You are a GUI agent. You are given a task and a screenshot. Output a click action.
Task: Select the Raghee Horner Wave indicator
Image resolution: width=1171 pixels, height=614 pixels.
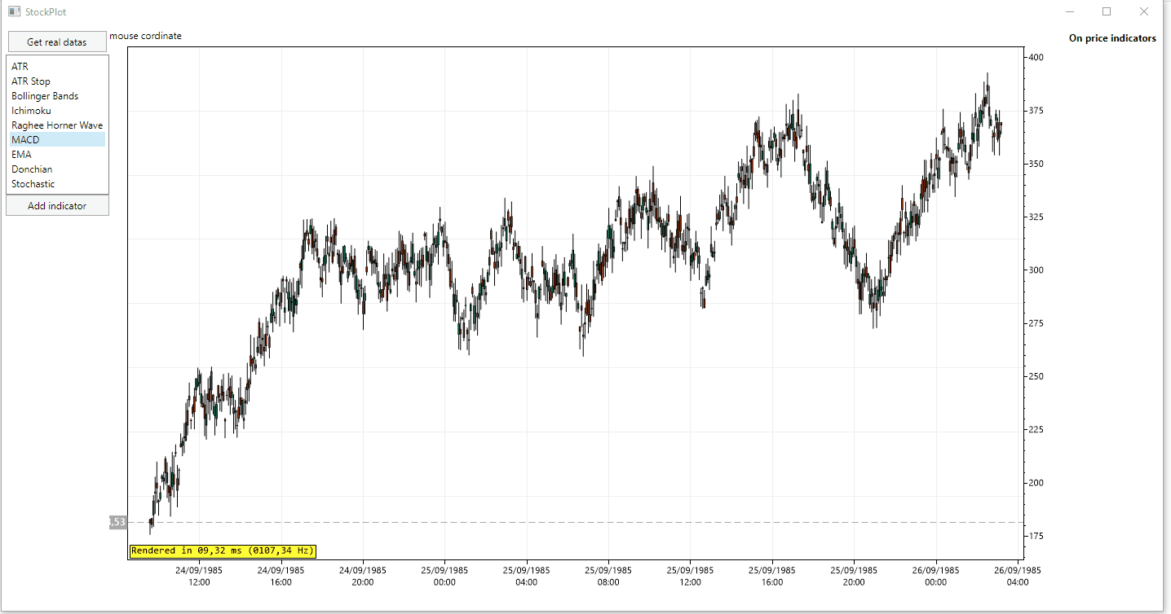tap(57, 125)
